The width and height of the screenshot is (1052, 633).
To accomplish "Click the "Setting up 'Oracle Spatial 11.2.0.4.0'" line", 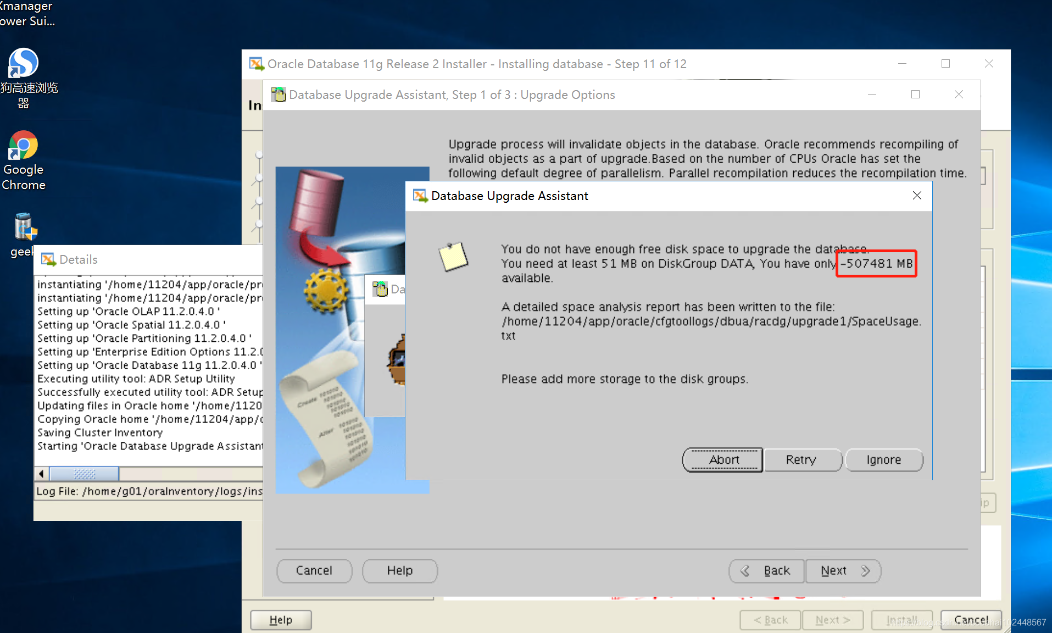I will point(131,325).
